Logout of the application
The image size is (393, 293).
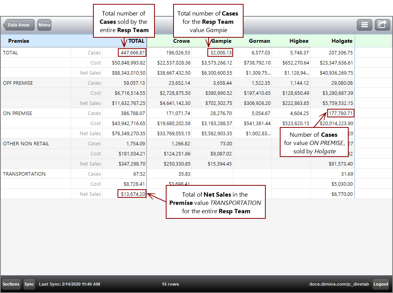click(x=381, y=284)
